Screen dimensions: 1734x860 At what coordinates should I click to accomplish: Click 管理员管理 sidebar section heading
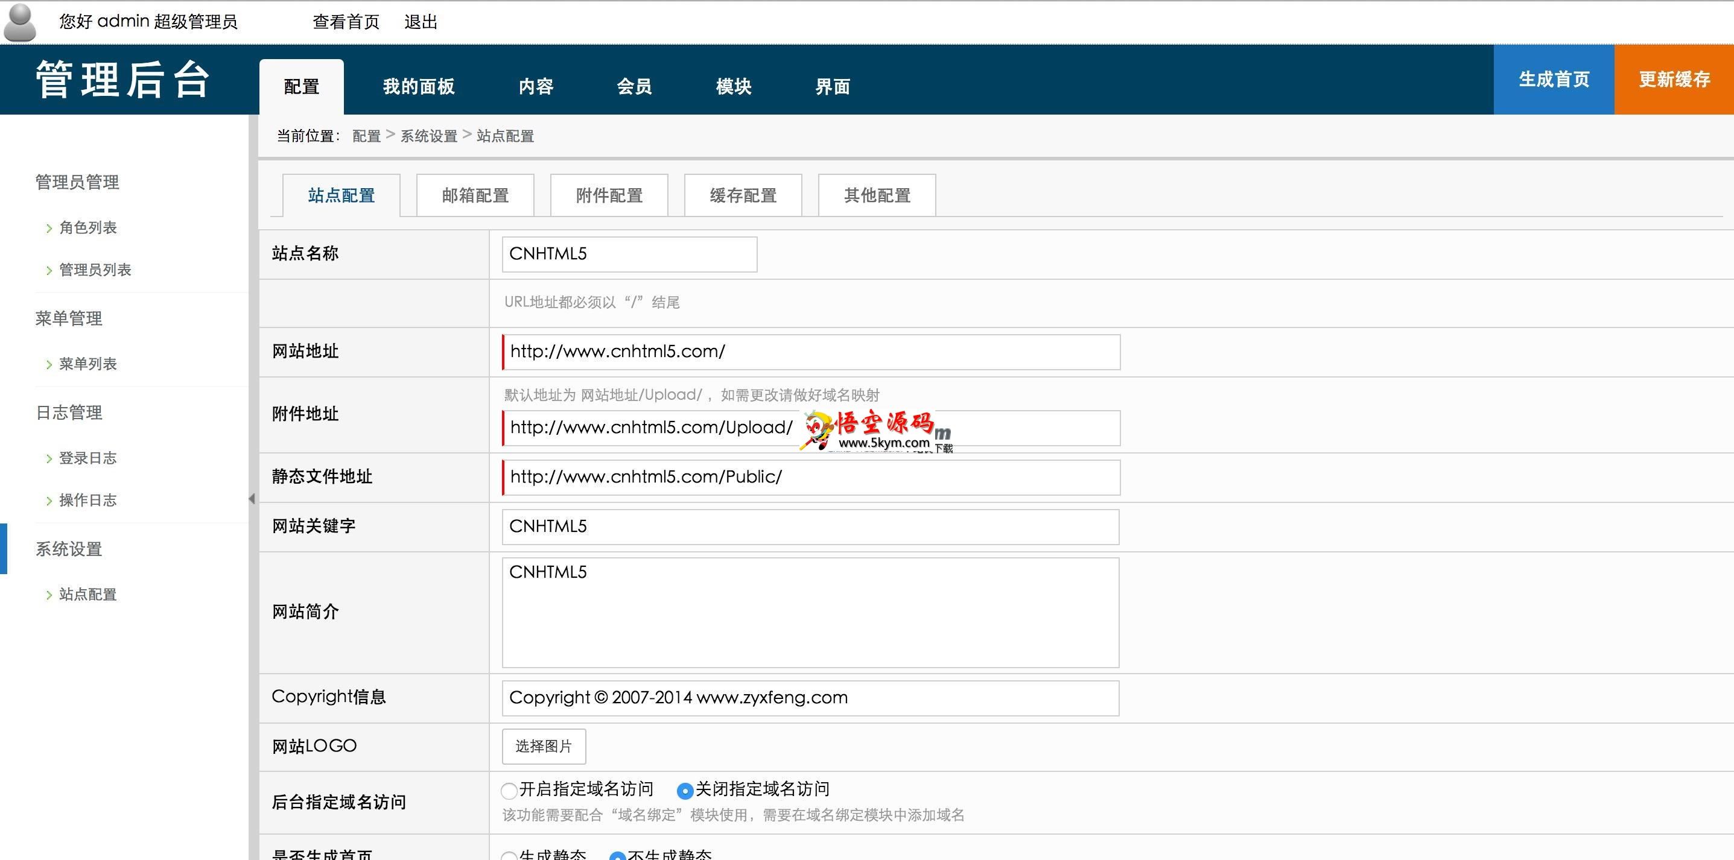(77, 182)
